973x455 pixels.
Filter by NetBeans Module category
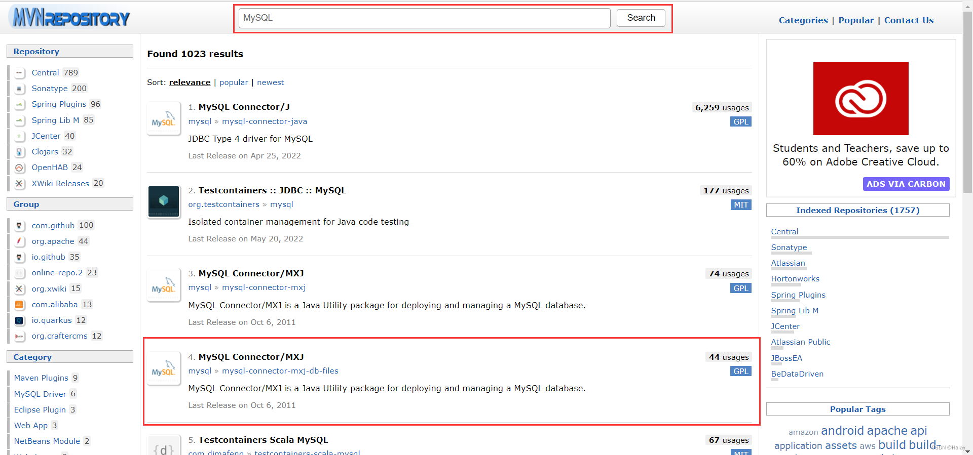pyautogui.click(x=47, y=441)
